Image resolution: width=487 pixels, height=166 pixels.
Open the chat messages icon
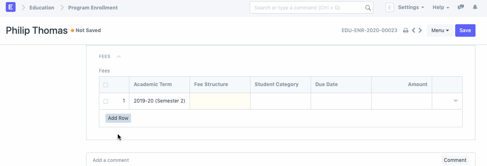(x=461, y=7)
